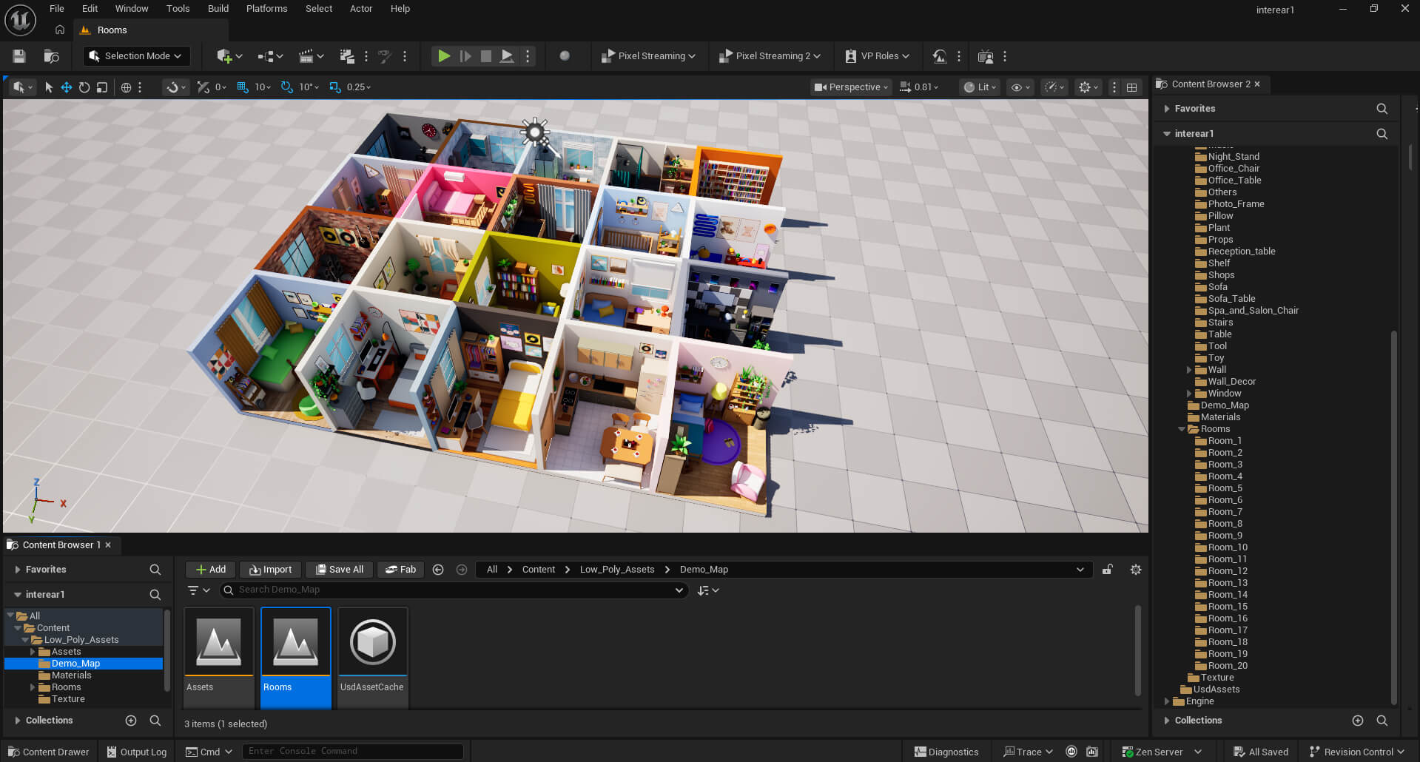Switch to the Content Browser 2 tab
The width and height of the screenshot is (1420, 762).
[1211, 84]
